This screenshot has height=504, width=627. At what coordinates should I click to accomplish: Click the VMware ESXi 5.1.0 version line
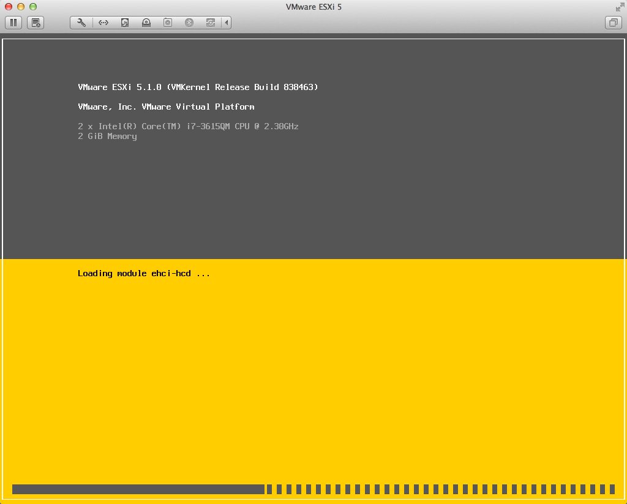pyautogui.click(x=198, y=87)
